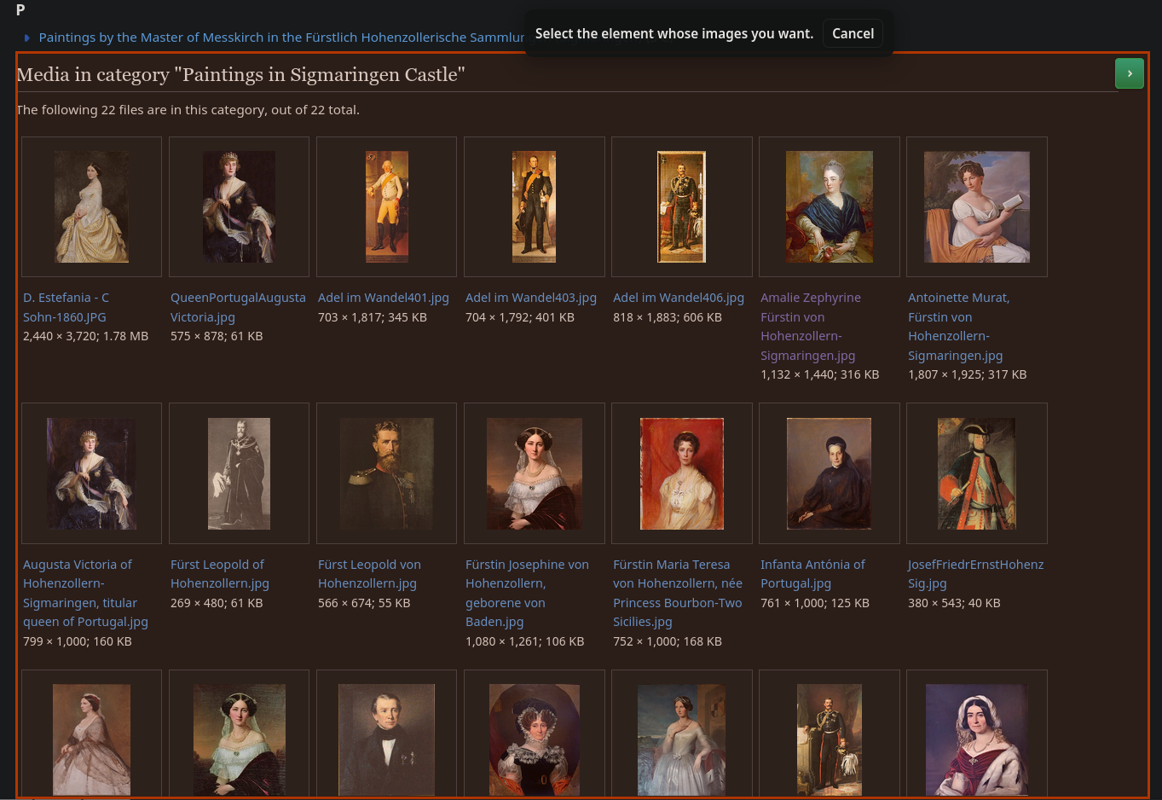Click the text '752 × 1,000; 168 KB'
Screen dimensions: 1162x800
click(668, 641)
